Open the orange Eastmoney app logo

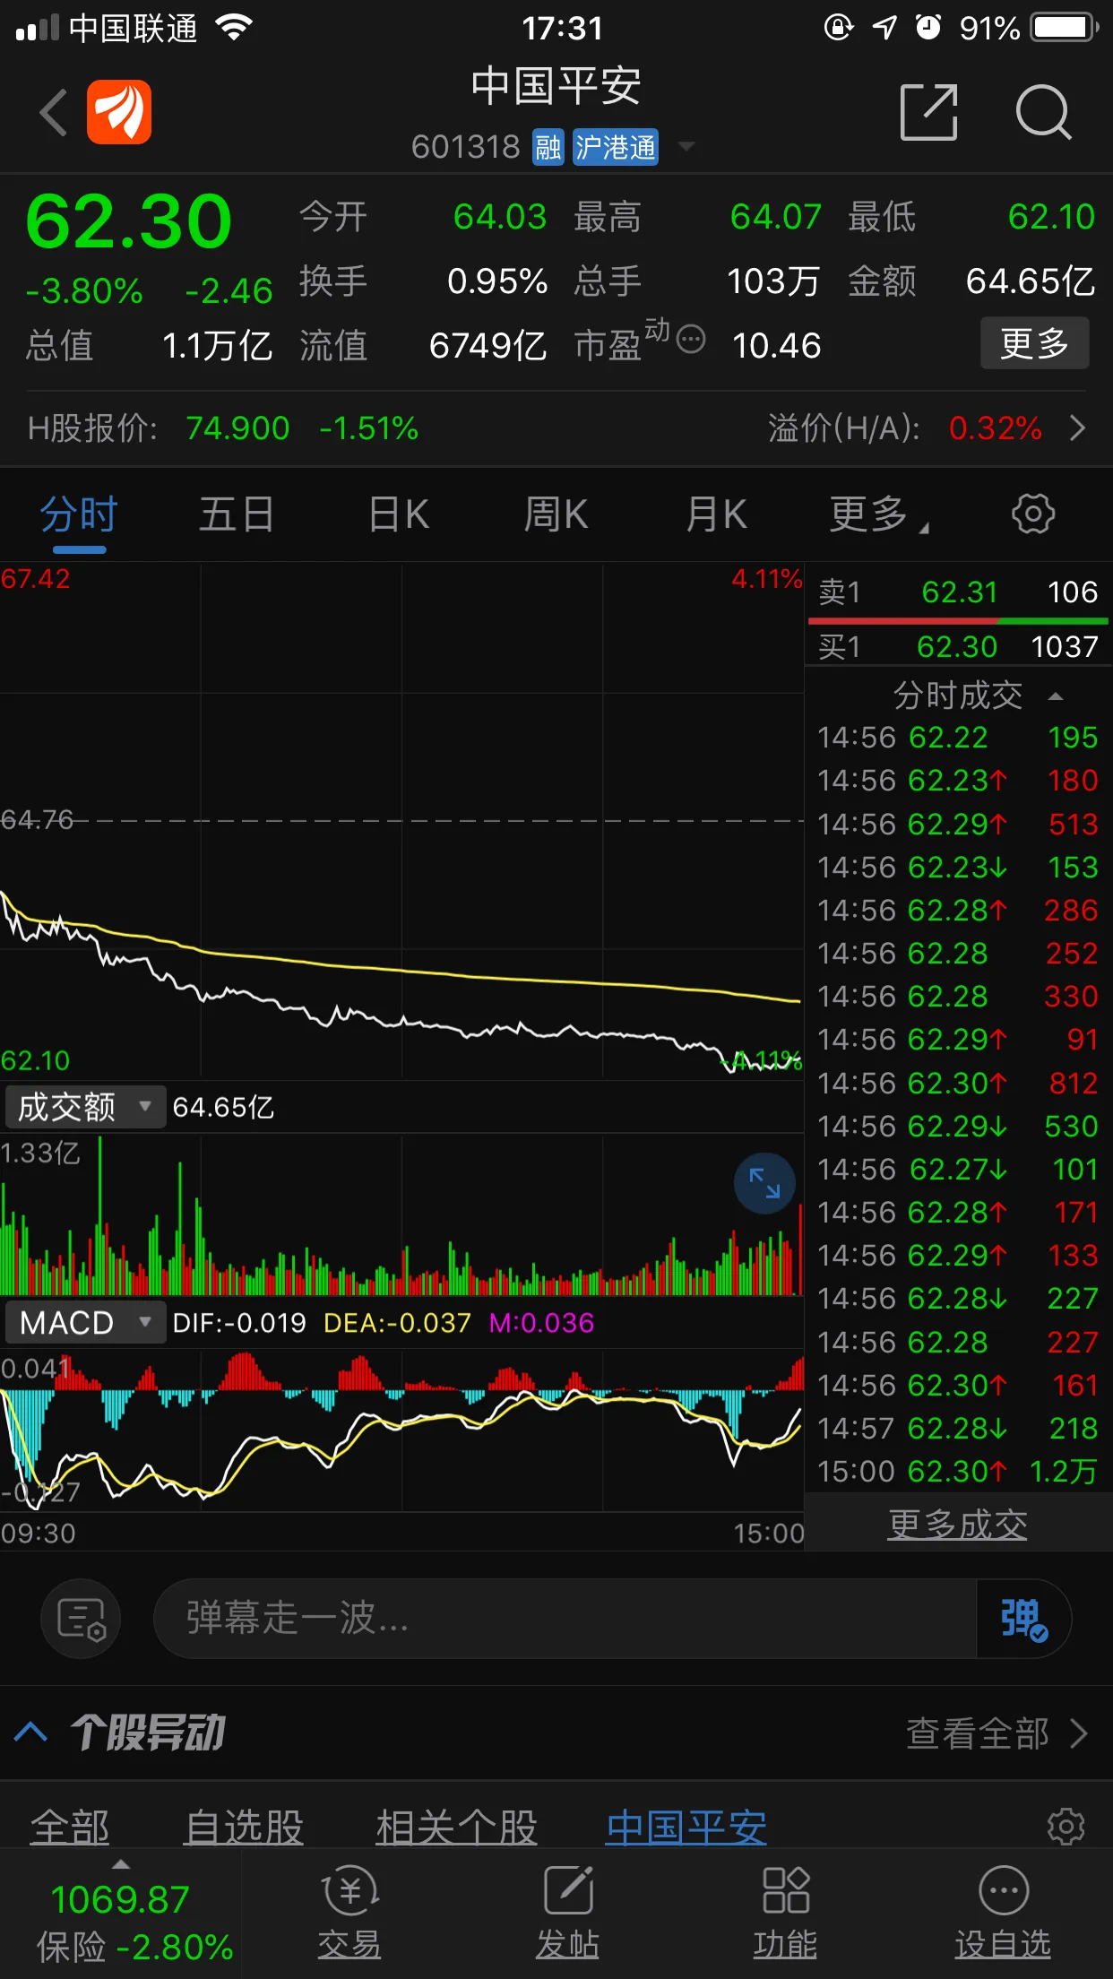(119, 112)
